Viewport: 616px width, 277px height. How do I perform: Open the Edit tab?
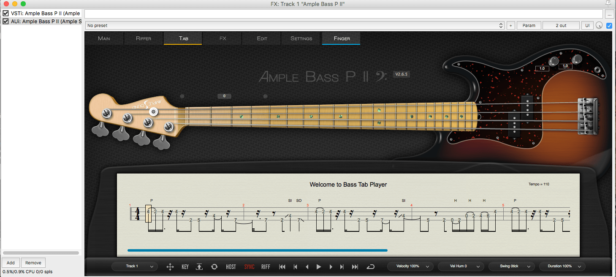[x=262, y=38]
